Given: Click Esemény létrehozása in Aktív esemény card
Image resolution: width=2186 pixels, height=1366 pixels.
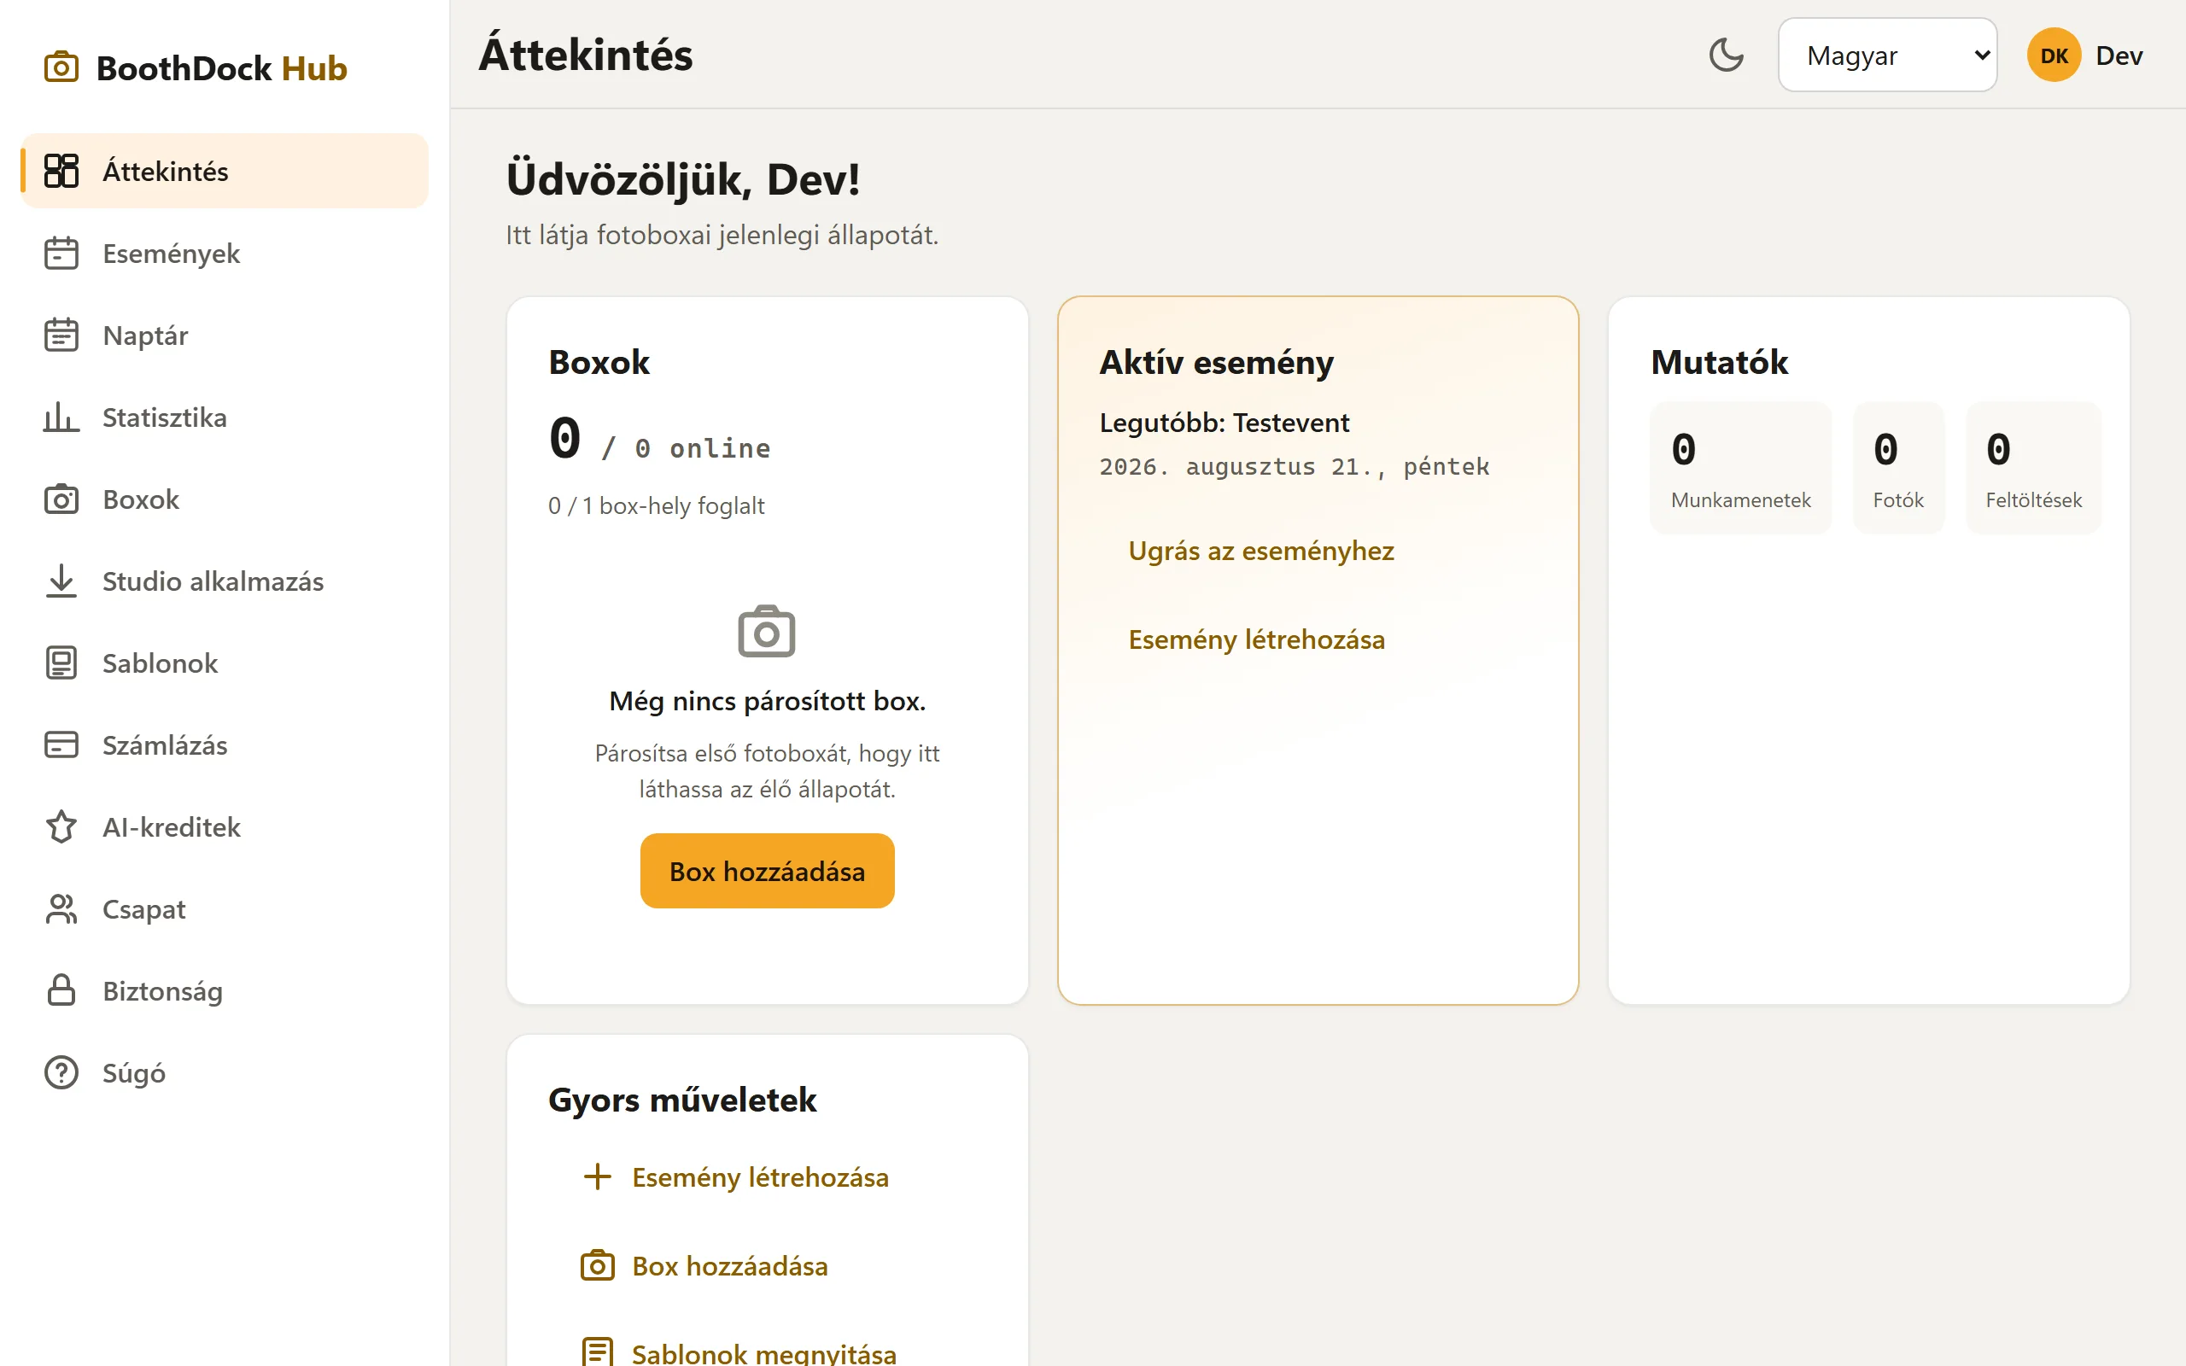Looking at the screenshot, I should click(1256, 639).
